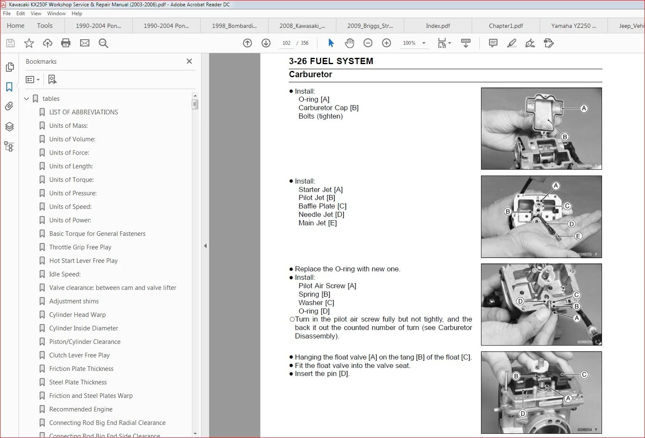Open the Help menu

(x=77, y=14)
